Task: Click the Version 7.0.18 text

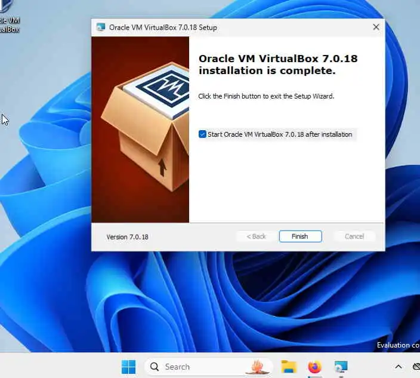Action: (x=127, y=237)
